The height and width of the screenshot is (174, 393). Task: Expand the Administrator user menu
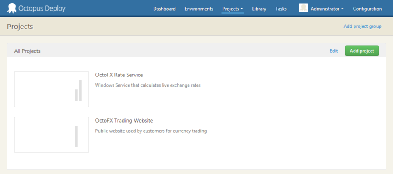point(327,9)
